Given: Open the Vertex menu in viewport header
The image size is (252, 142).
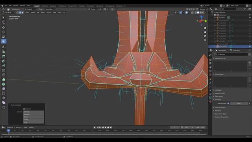Looking at the screenshot, I should click(49, 12).
